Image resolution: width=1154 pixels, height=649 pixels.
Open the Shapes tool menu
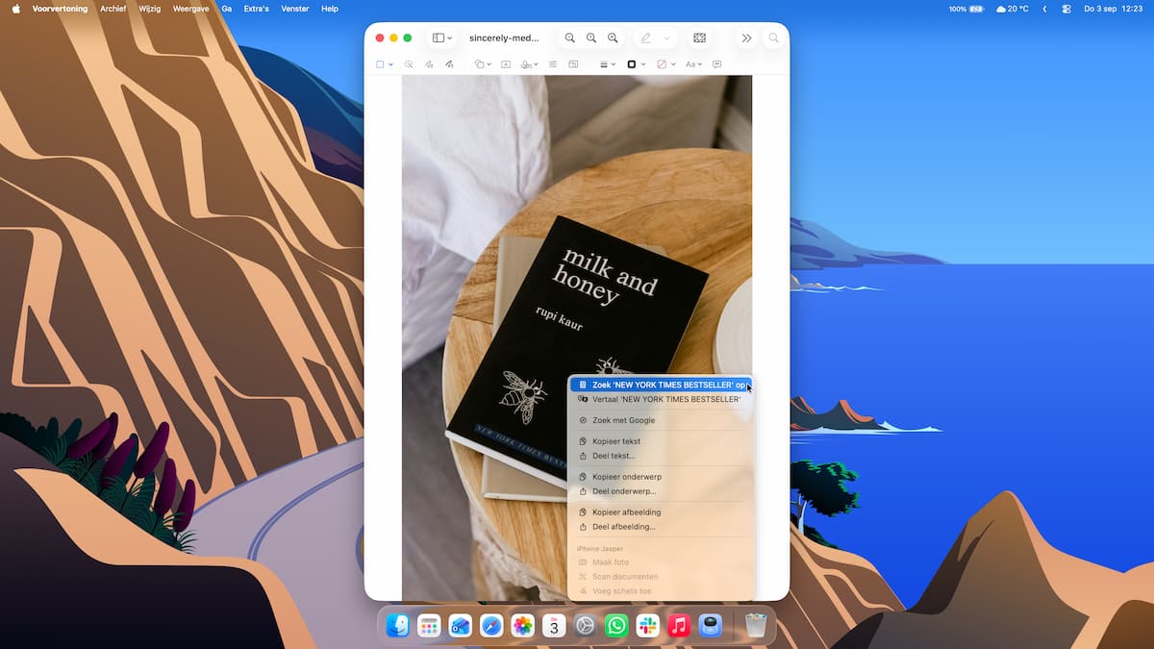pos(482,64)
